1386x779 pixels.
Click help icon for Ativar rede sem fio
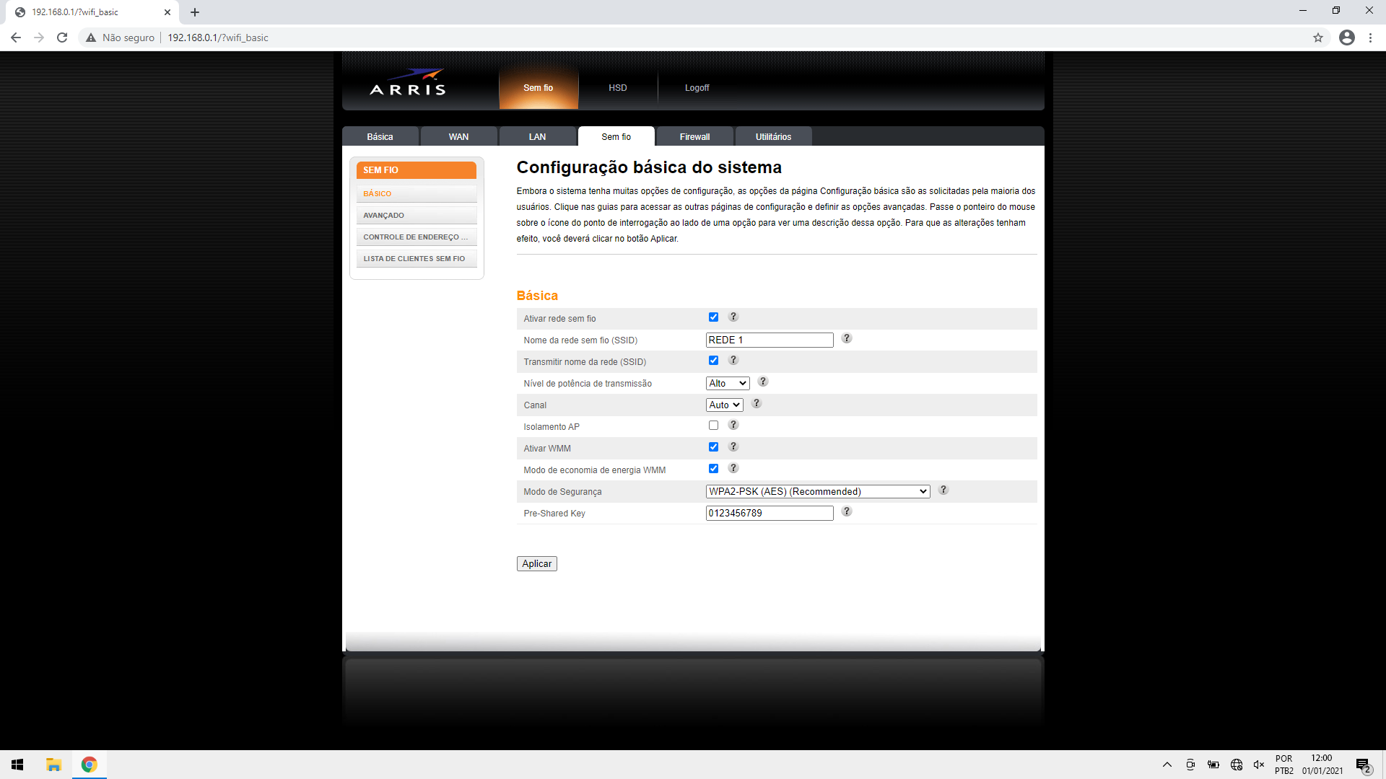coord(733,317)
